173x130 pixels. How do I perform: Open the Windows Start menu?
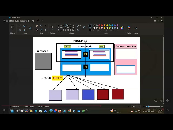(12, 111)
